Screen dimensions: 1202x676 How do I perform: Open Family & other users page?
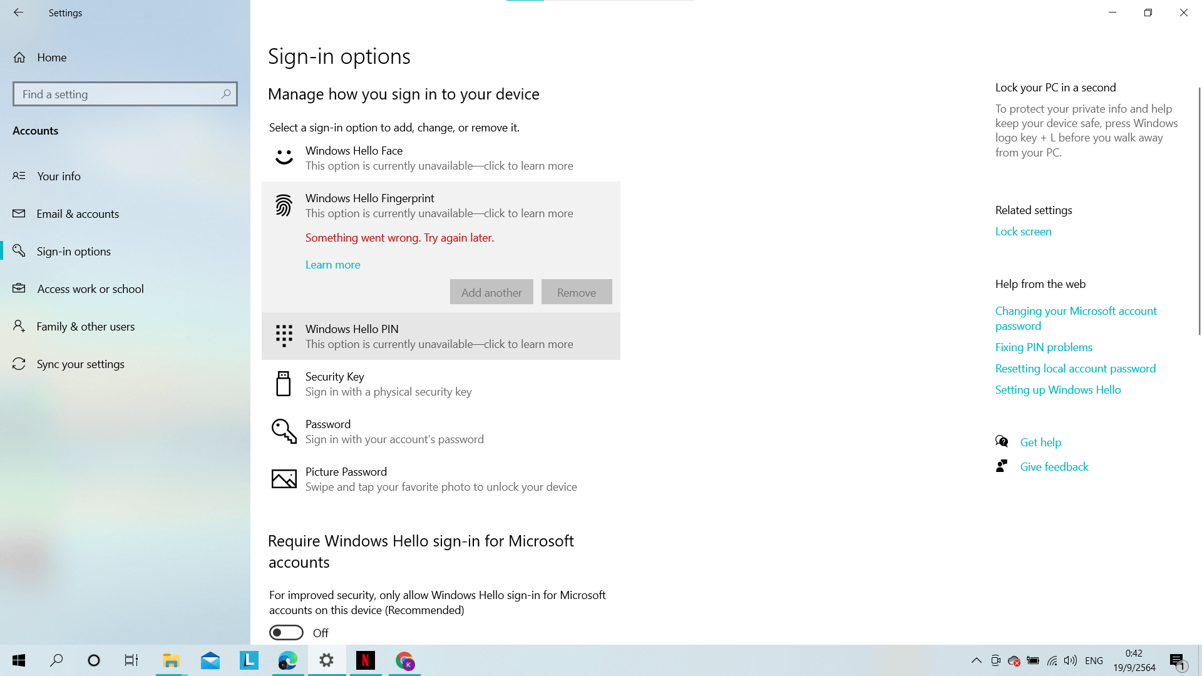86,327
